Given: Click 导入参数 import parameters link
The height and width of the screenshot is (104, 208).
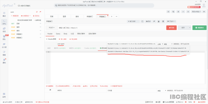Looking at the screenshot, I should pos(62,39).
